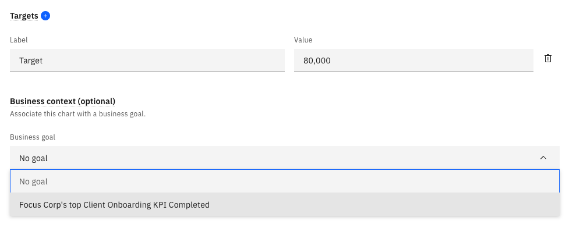Click the Value caption above the 80,000 field
The width and height of the screenshot is (569, 228).
coord(303,40)
